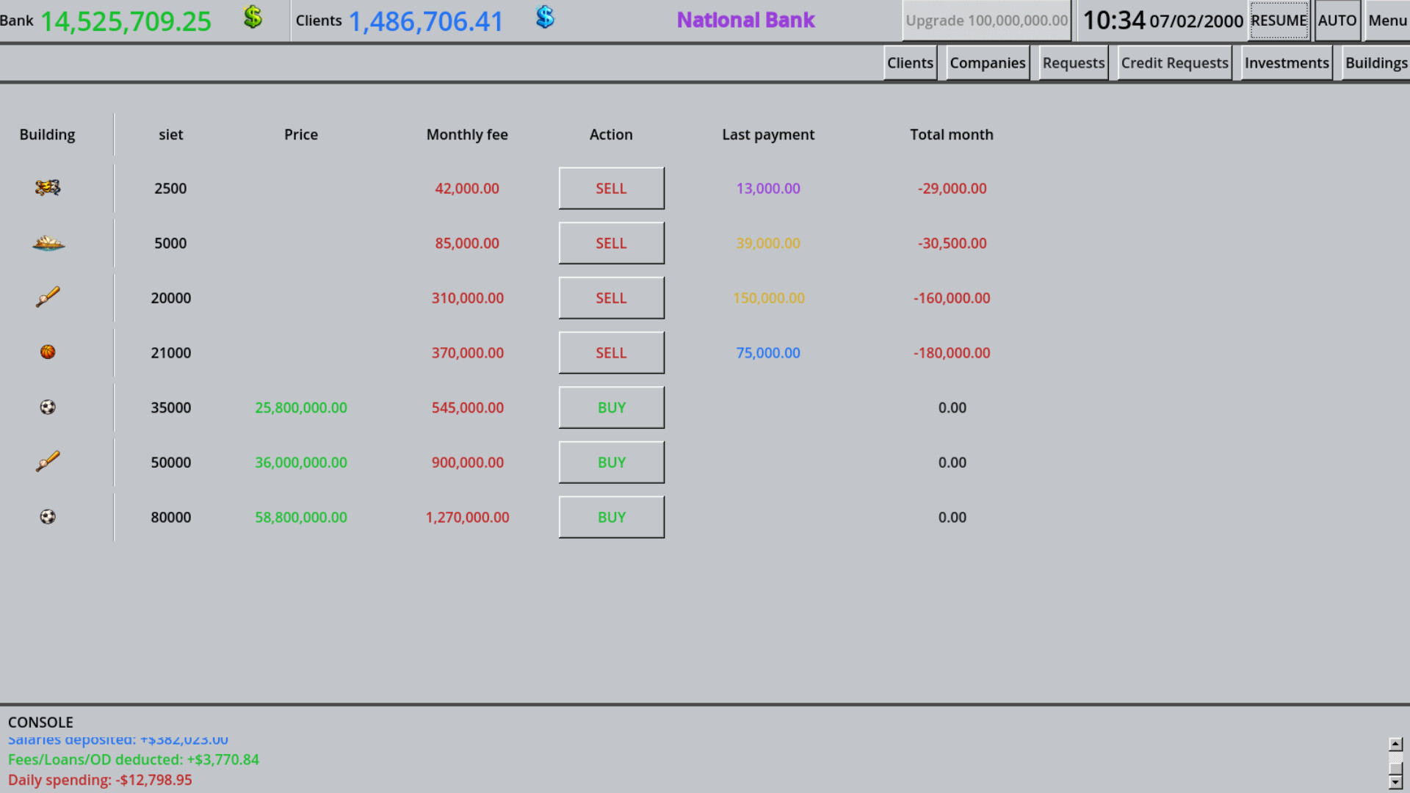Toggle AUTO mode

coord(1337,21)
